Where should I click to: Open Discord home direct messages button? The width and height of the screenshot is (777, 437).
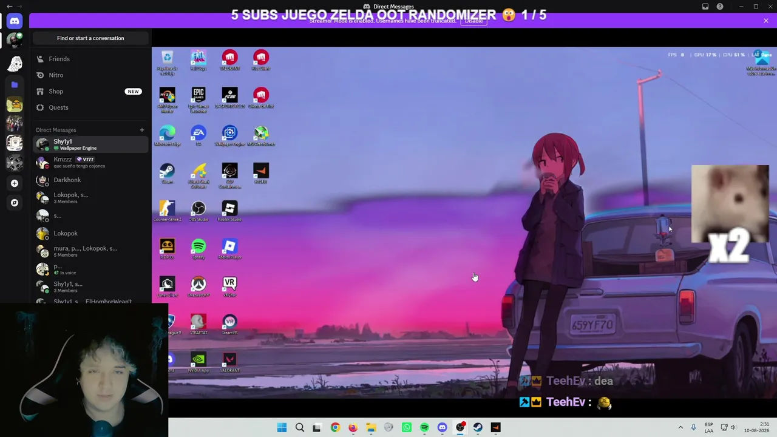pyautogui.click(x=15, y=21)
